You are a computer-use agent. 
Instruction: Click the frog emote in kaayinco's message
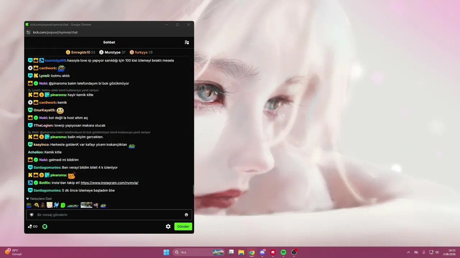[x=132, y=145]
